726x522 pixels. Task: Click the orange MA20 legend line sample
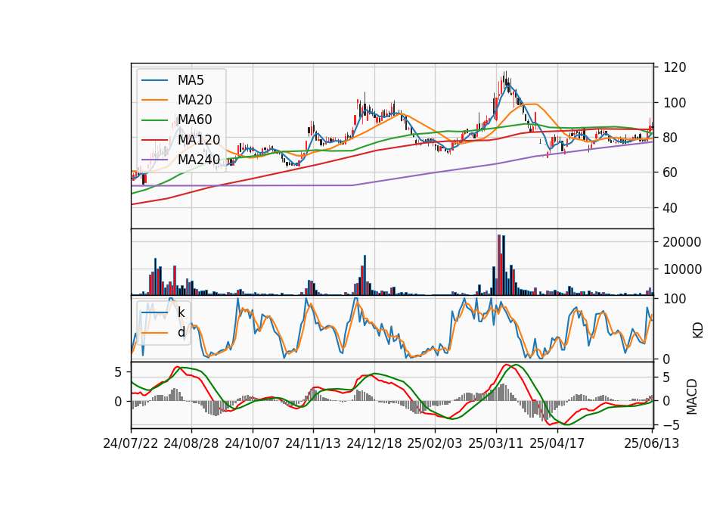(154, 100)
